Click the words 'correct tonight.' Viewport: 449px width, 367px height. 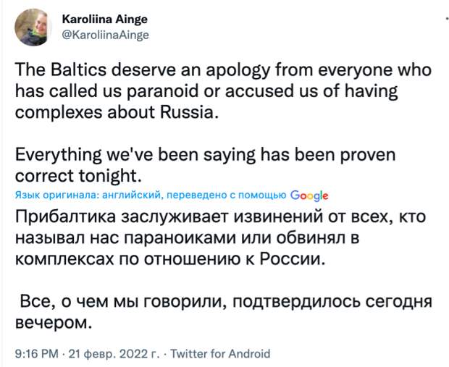point(78,176)
